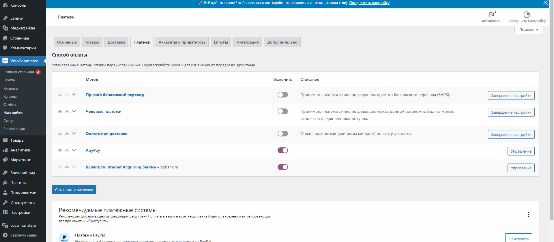The width and height of the screenshot is (554, 242).
Task: Open the Activity flag icon
Action: coord(491,15)
